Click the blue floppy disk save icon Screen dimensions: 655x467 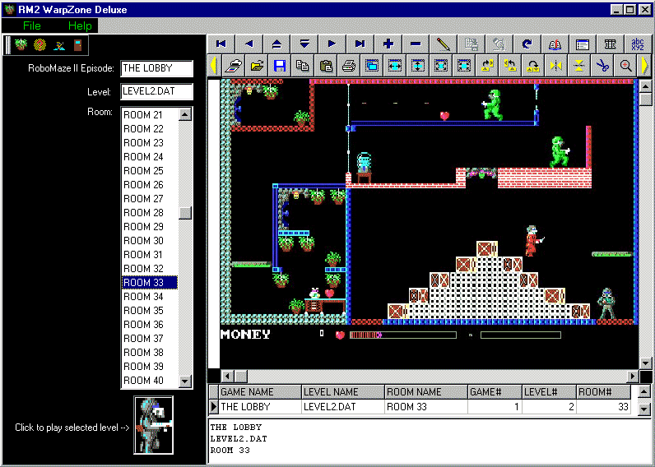[280, 66]
